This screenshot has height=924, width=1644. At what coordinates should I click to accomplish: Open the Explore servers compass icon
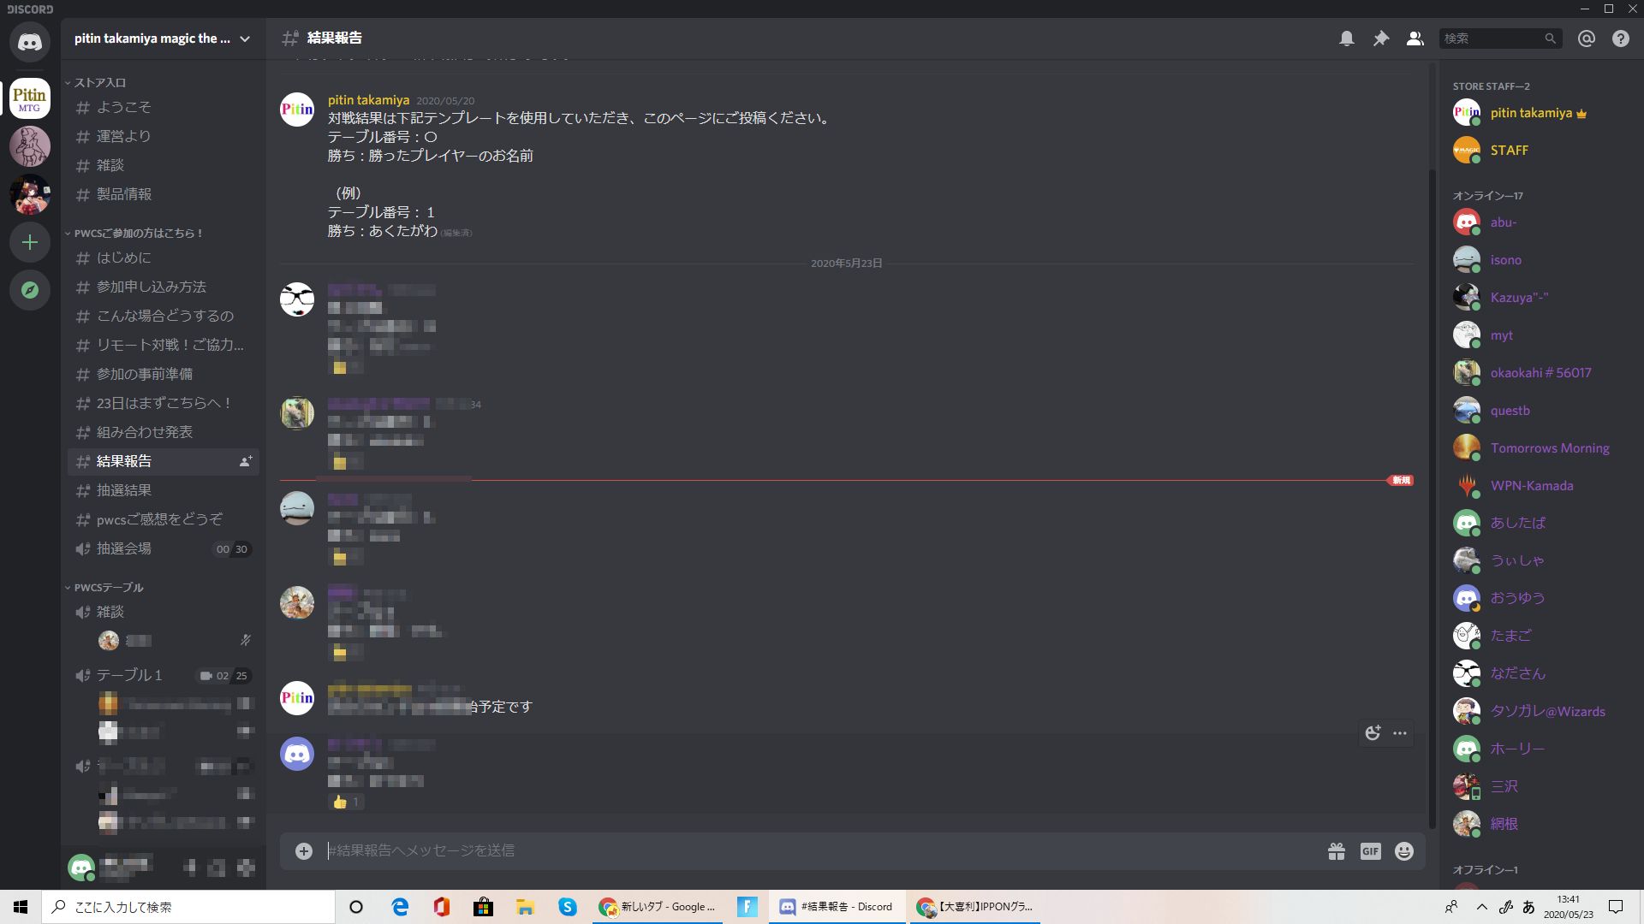pos(30,290)
